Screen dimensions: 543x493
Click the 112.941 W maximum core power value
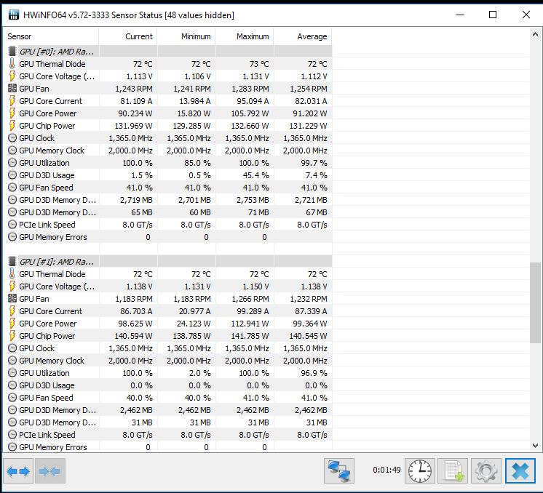coord(250,324)
